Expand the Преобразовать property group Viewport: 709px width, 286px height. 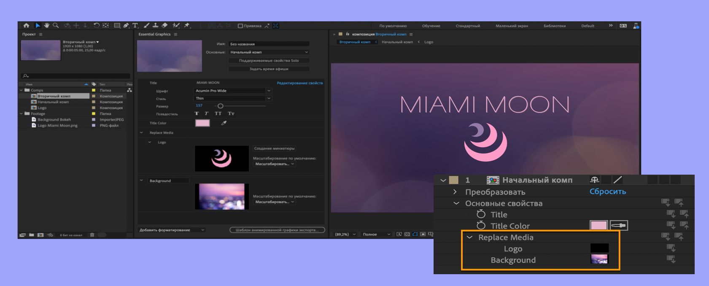pyautogui.click(x=455, y=192)
